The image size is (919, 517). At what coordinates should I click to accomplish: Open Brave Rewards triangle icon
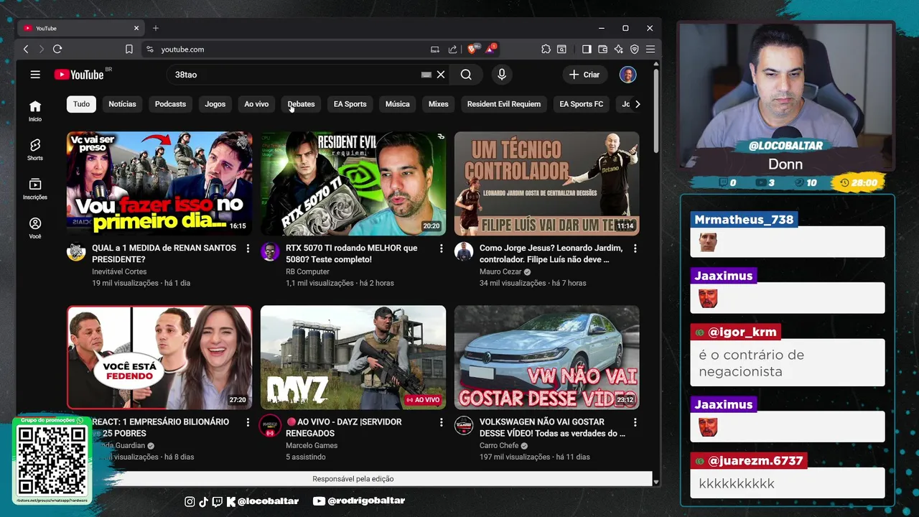[490, 49]
